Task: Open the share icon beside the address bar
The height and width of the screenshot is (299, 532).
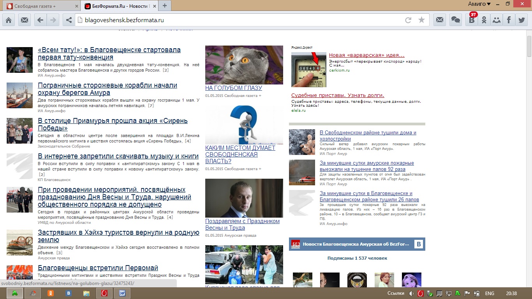Action: pyautogui.click(x=69, y=20)
